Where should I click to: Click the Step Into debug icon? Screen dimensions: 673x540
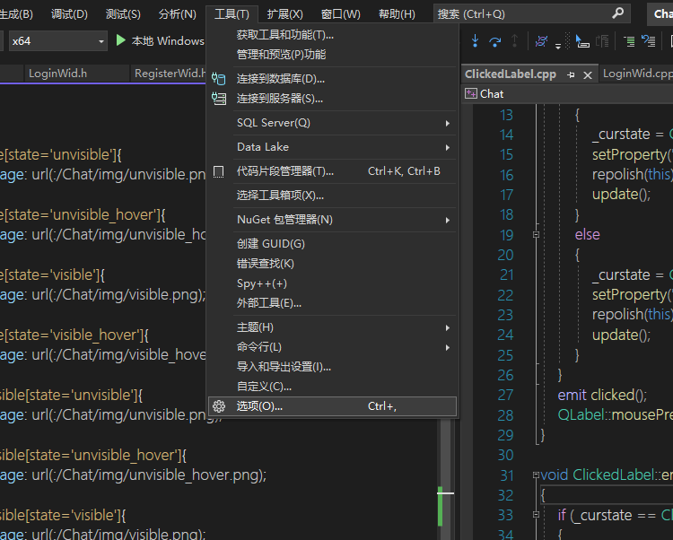[x=475, y=40]
